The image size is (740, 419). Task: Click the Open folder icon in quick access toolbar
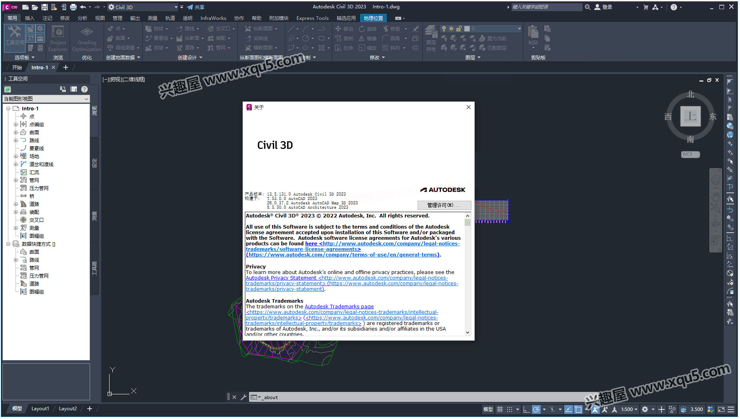(35, 7)
